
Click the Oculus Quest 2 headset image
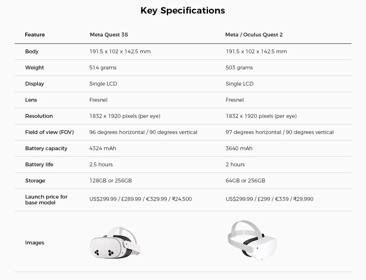[252, 240]
